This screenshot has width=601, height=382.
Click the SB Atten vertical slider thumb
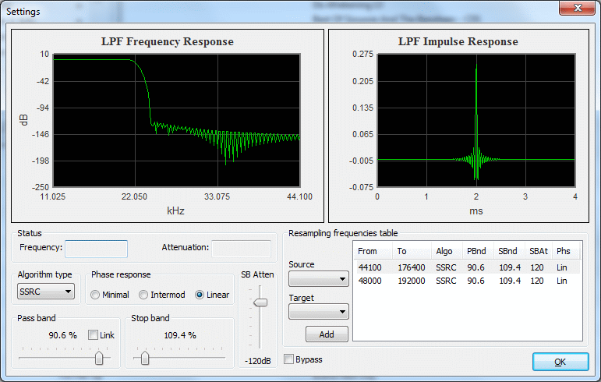click(260, 302)
